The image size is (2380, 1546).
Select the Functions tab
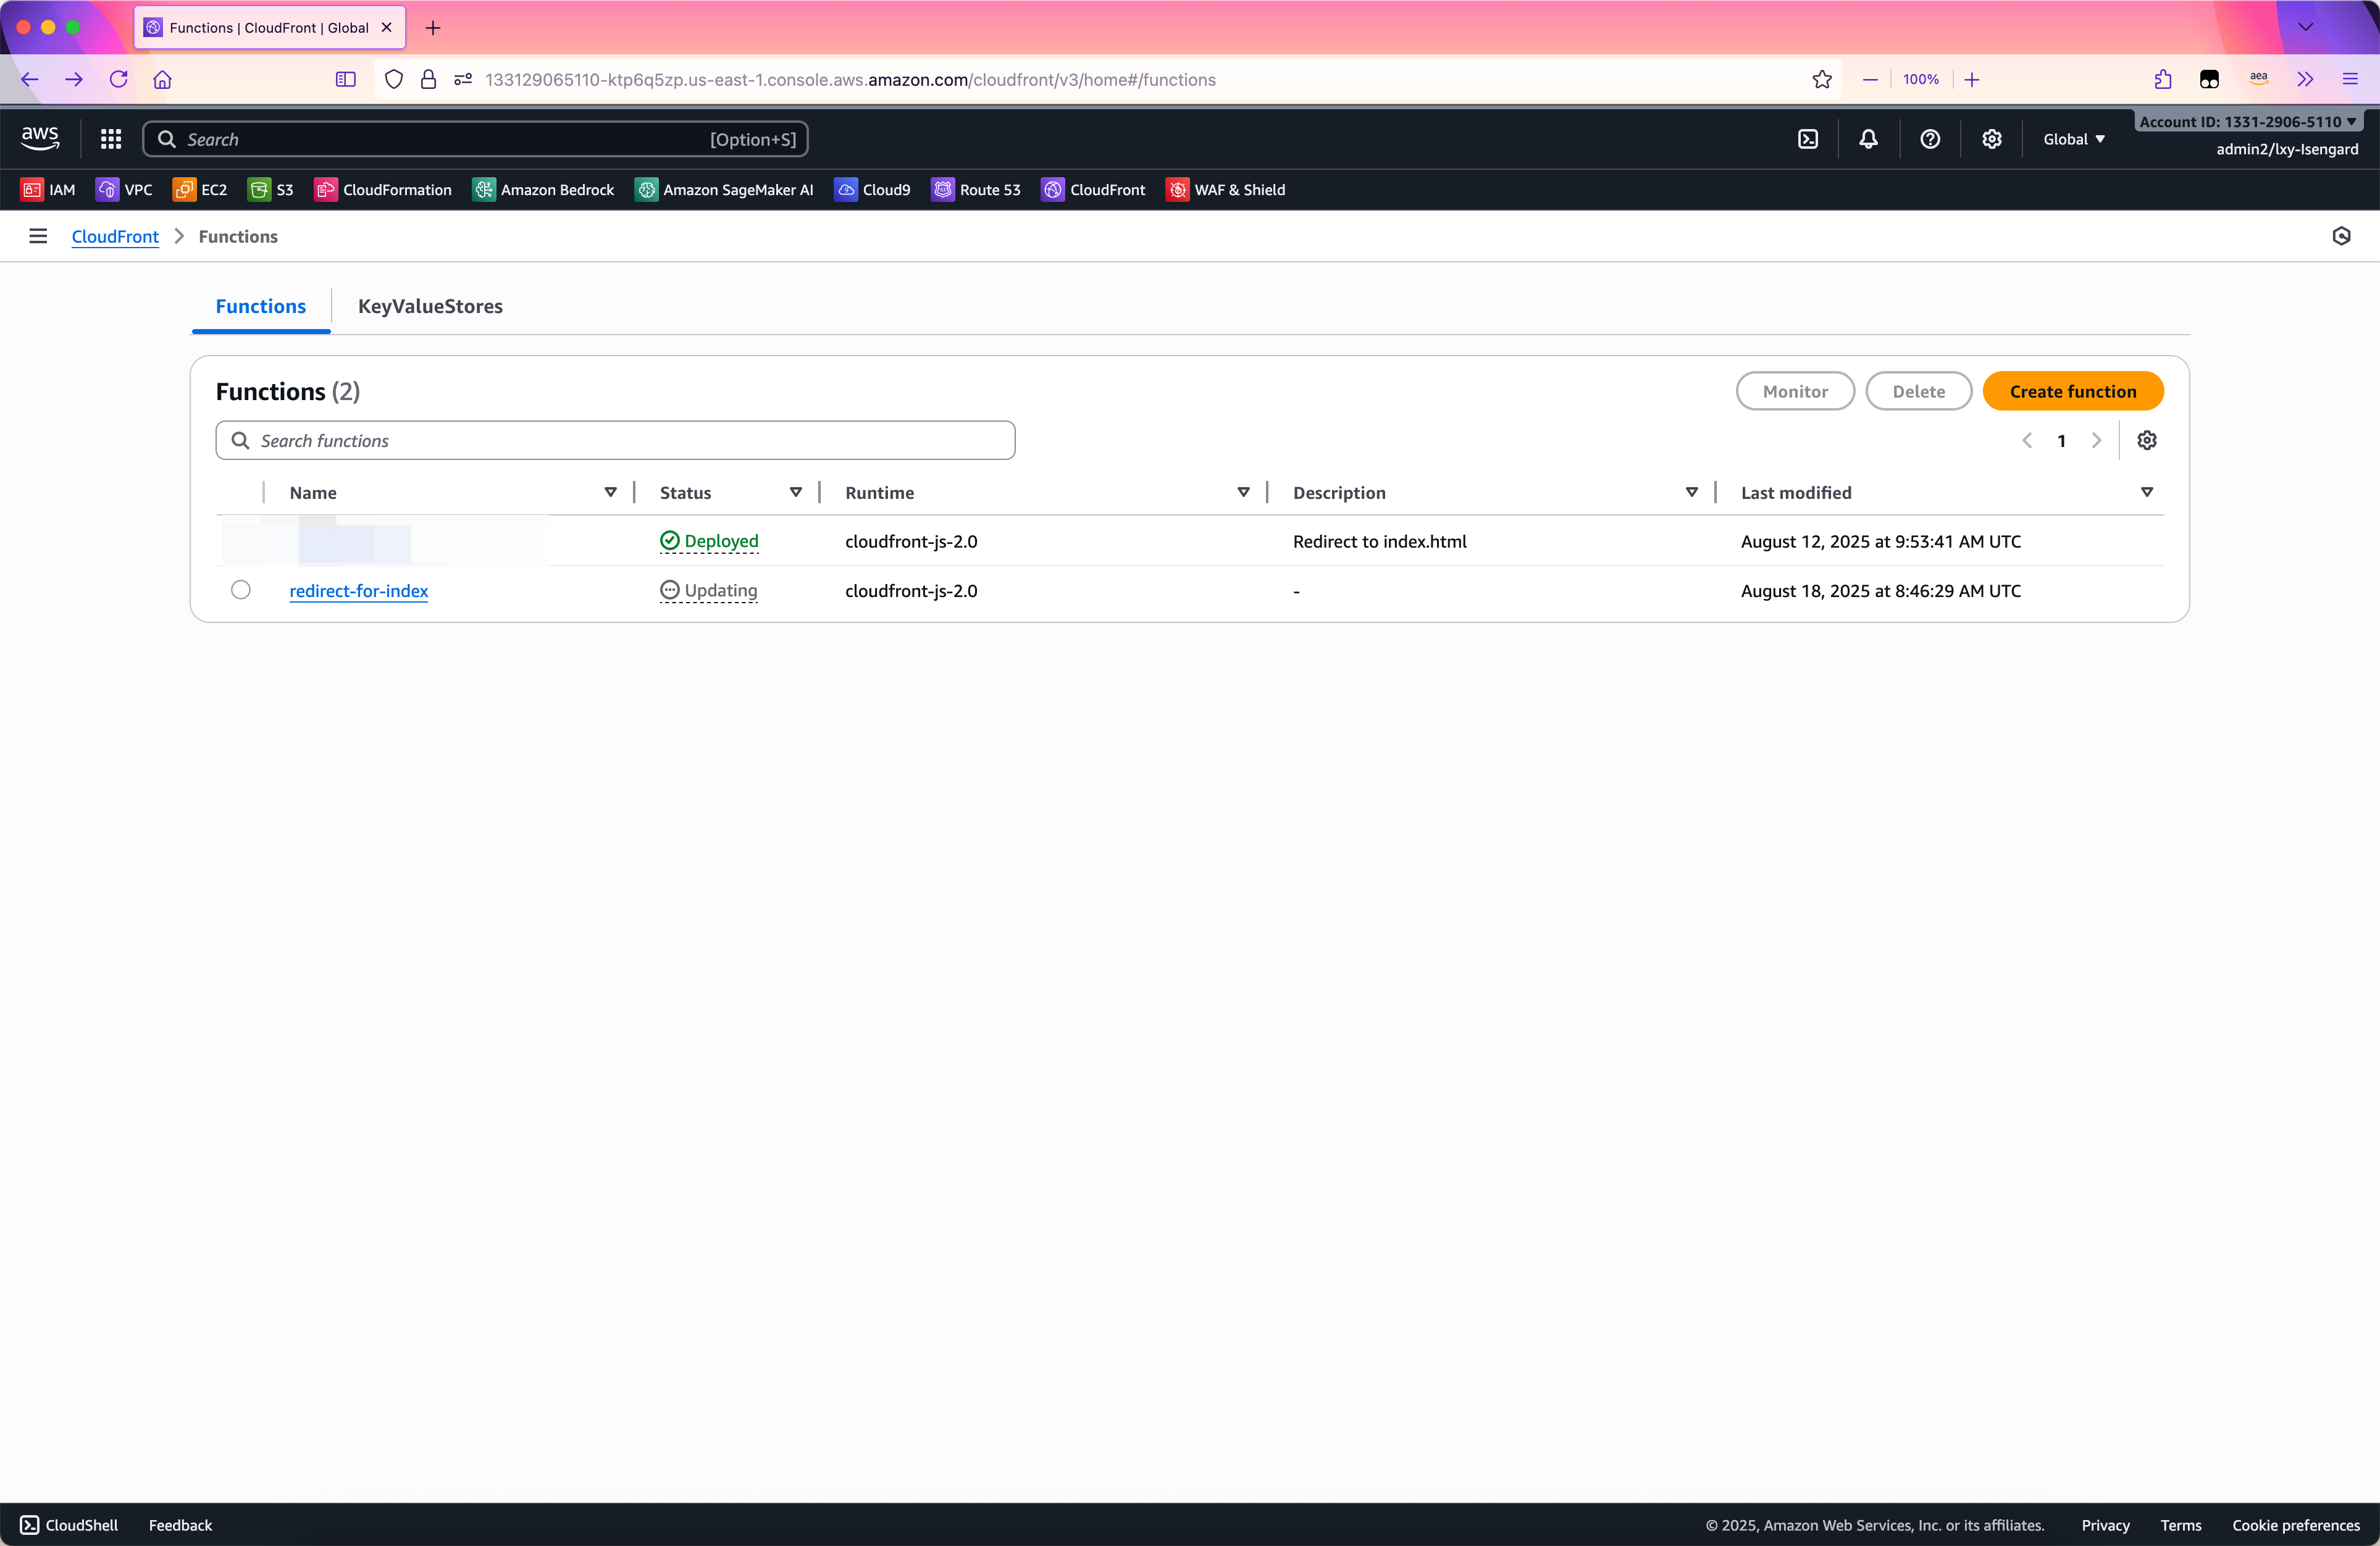(x=260, y=306)
